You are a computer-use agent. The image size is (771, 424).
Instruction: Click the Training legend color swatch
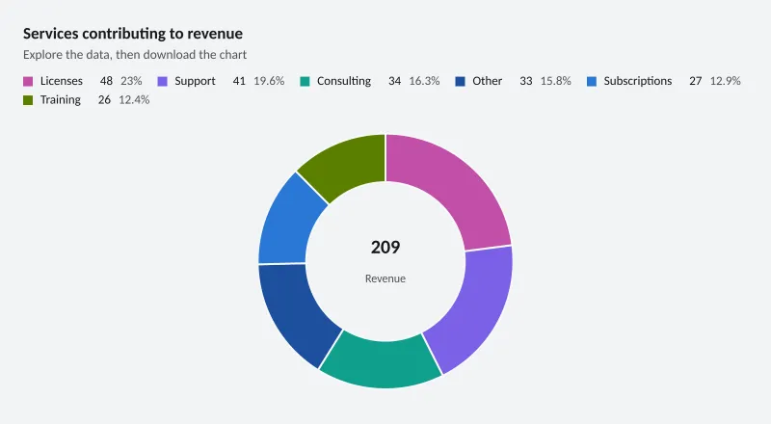tap(28, 100)
